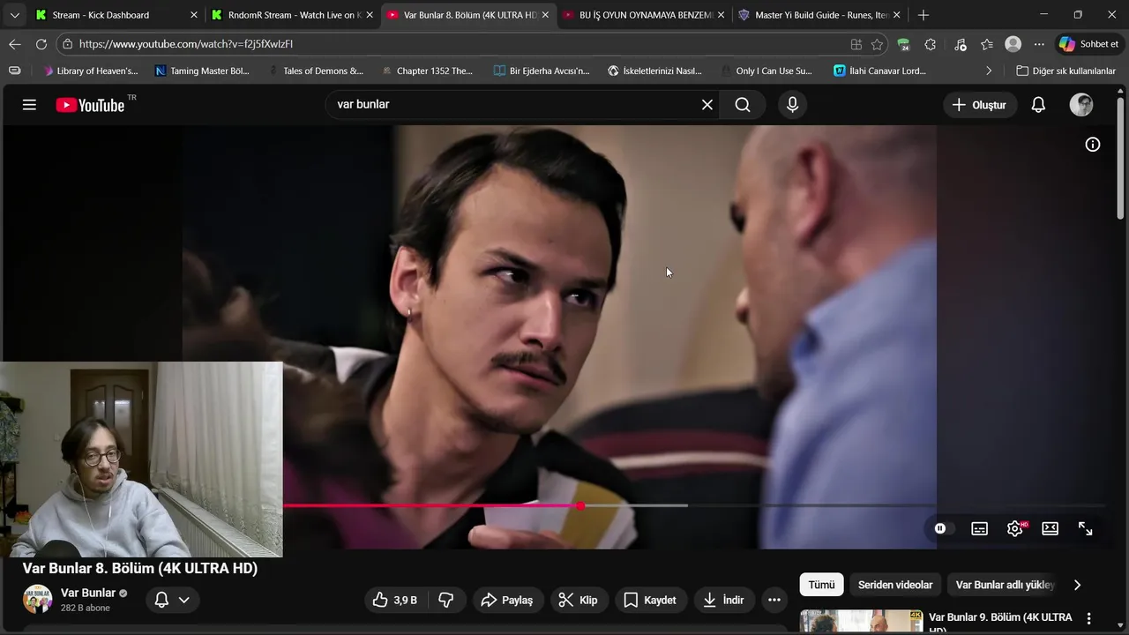
Task: Clear the search text with X
Action: 707,105
